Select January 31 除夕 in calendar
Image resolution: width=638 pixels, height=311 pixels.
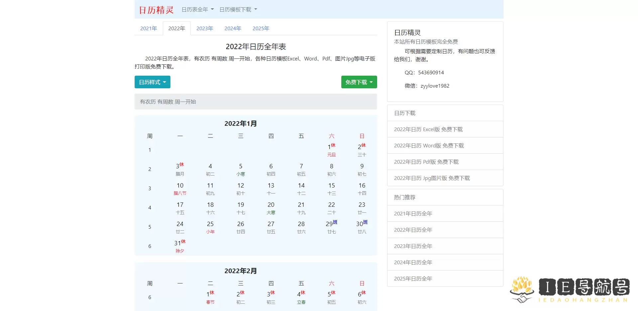[180, 246]
